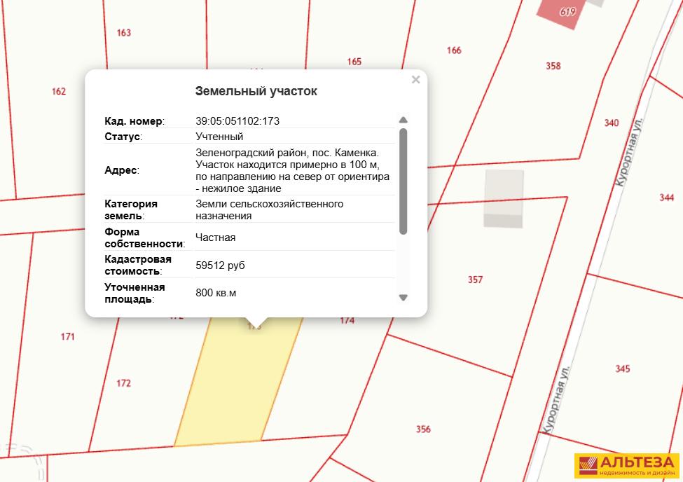This screenshot has height=482, width=683.
Task: Select parcel 171 on the map
Action: click(x=67, y=337)
